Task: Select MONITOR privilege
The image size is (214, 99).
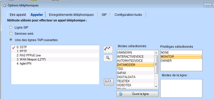Action: [181, 57]
